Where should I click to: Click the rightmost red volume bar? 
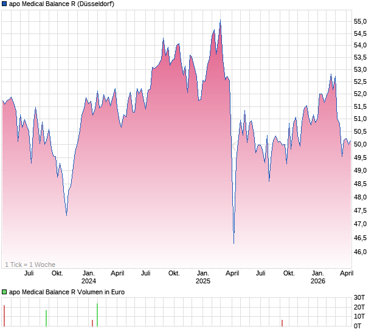[x=282, y=322]
